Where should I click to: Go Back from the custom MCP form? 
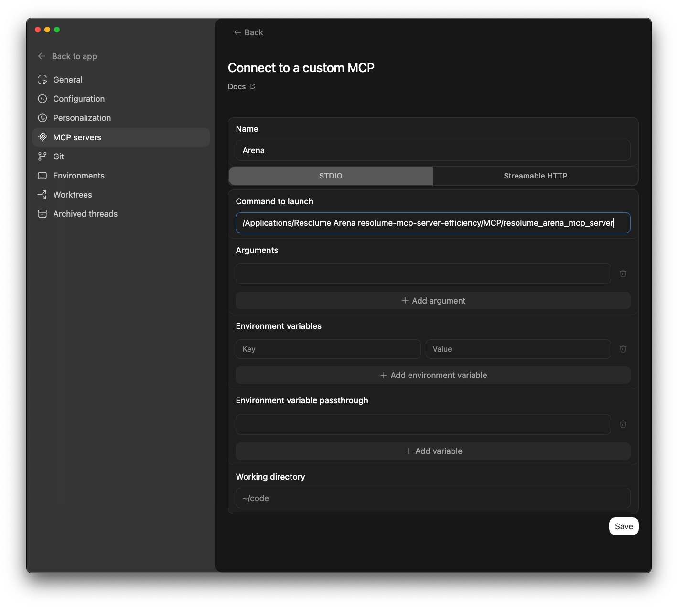pyautogui.click(x=248, y=32)
